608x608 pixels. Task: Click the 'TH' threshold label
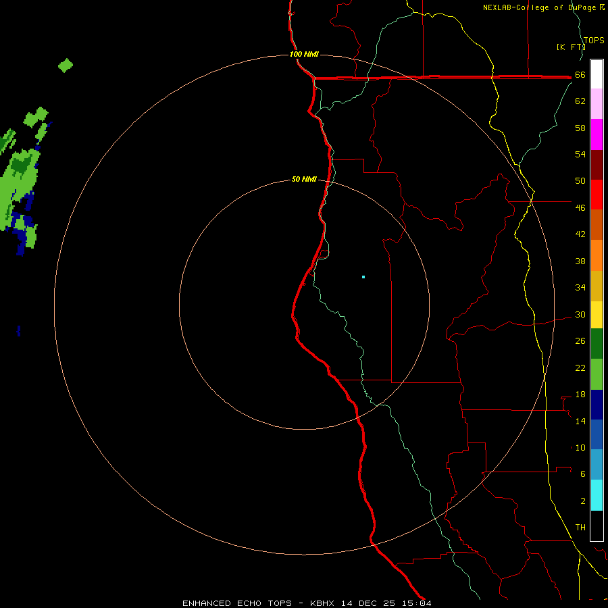pyautogui.click(x=580, y=528)
